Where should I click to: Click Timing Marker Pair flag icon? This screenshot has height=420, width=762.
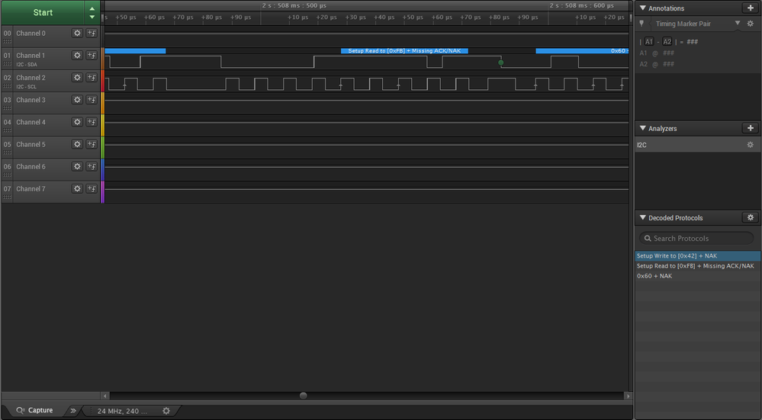[x=641, y=24]
